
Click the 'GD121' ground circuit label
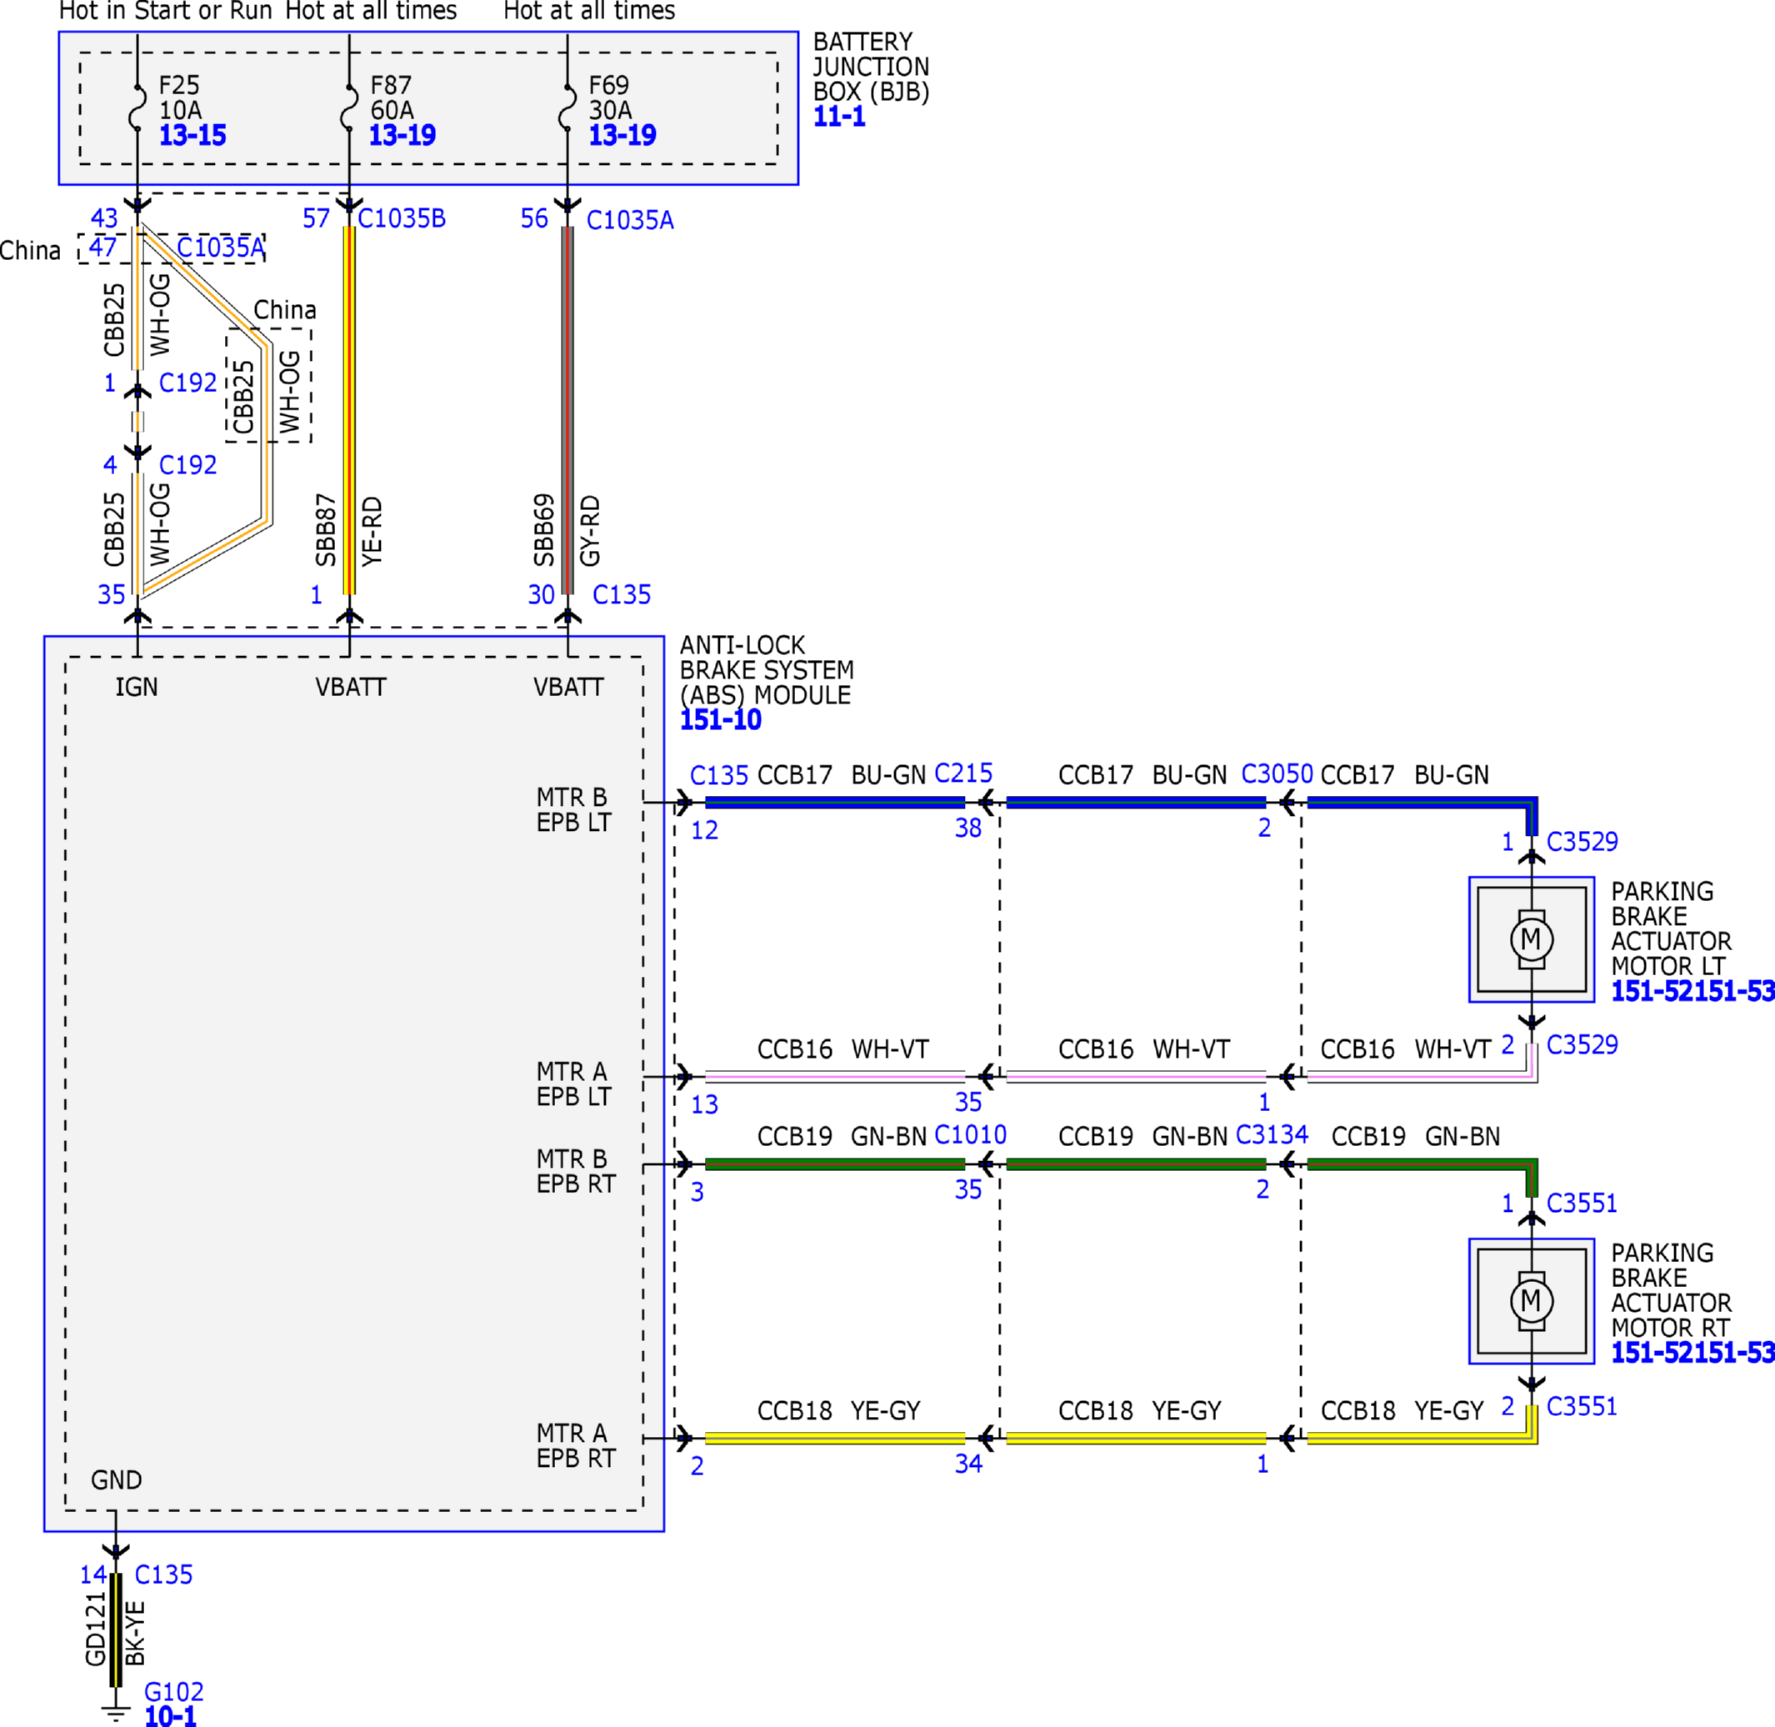coord(95,1629)
